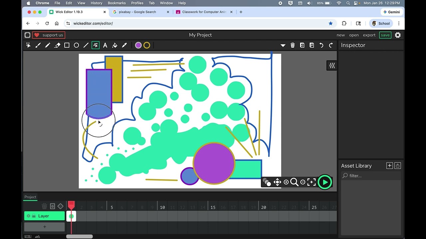Toggle visibility of Layer
Viewport: 426px width, 239px height.
point(28,216)
